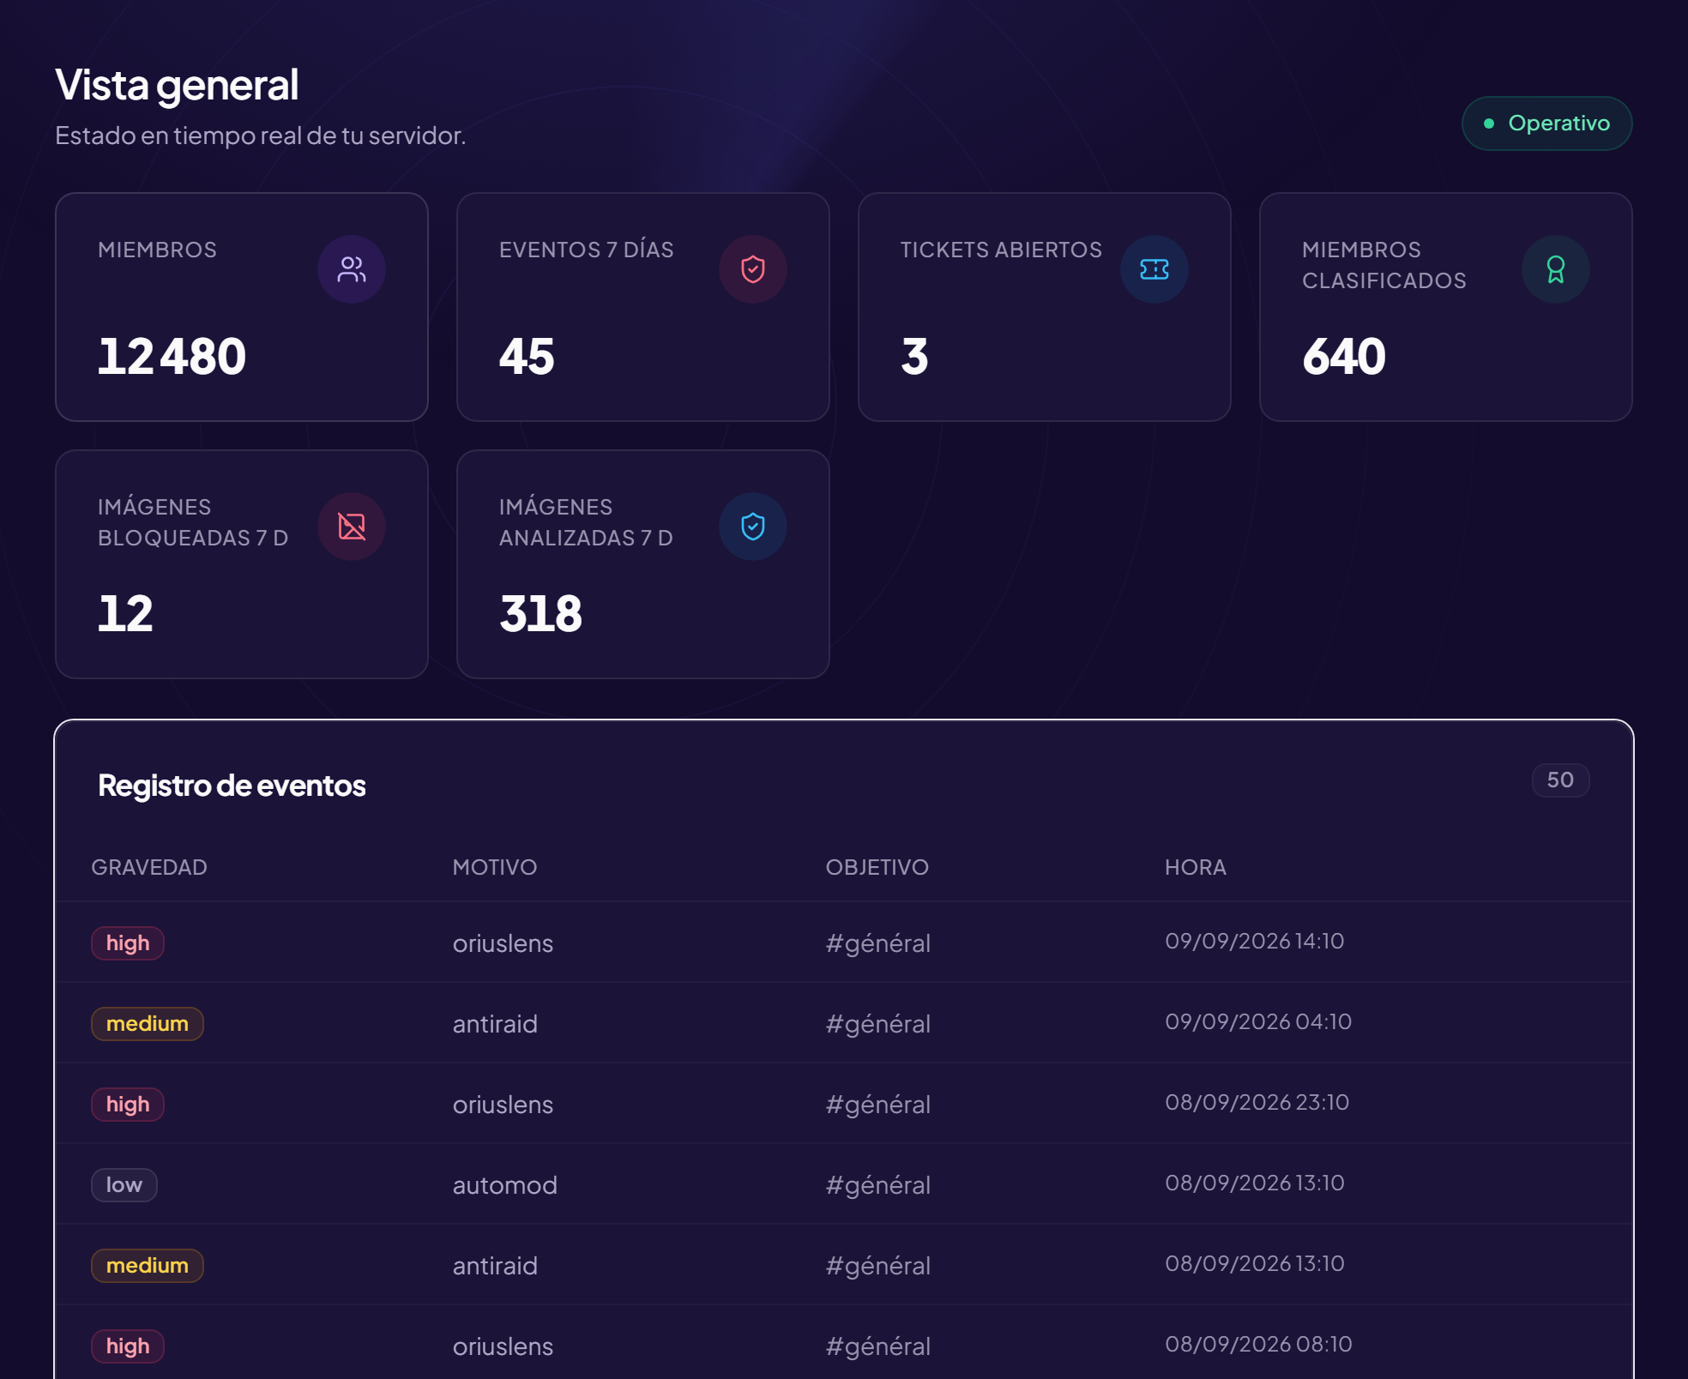The image size is (1688, 1379).
Task: Click the Motivo column header
Action: click(495, 867)
